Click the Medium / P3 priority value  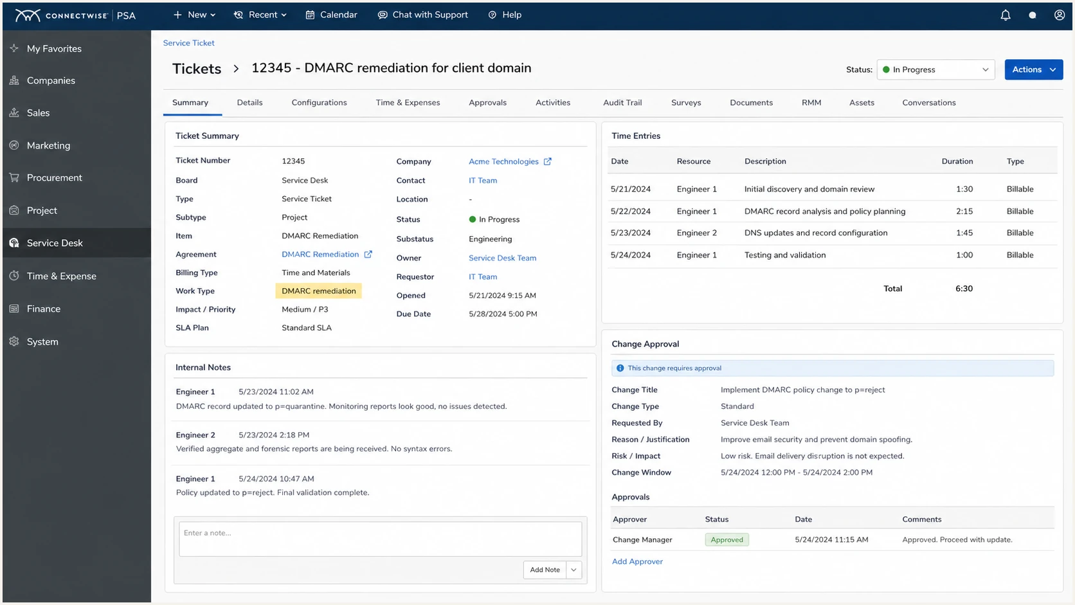[x=305, y=310]
